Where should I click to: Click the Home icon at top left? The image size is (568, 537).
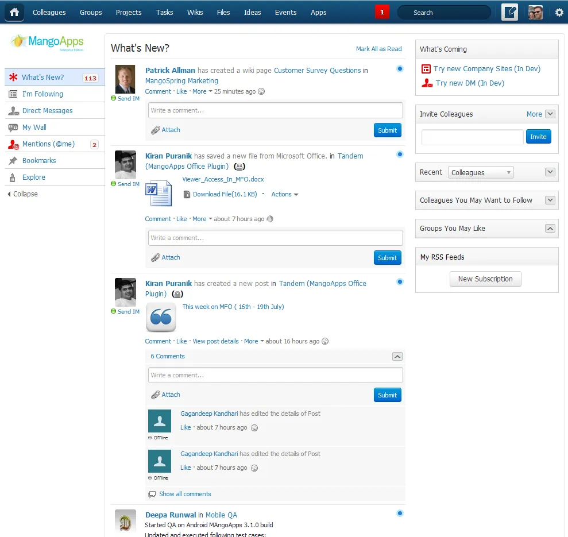click(x=14, y=12)
